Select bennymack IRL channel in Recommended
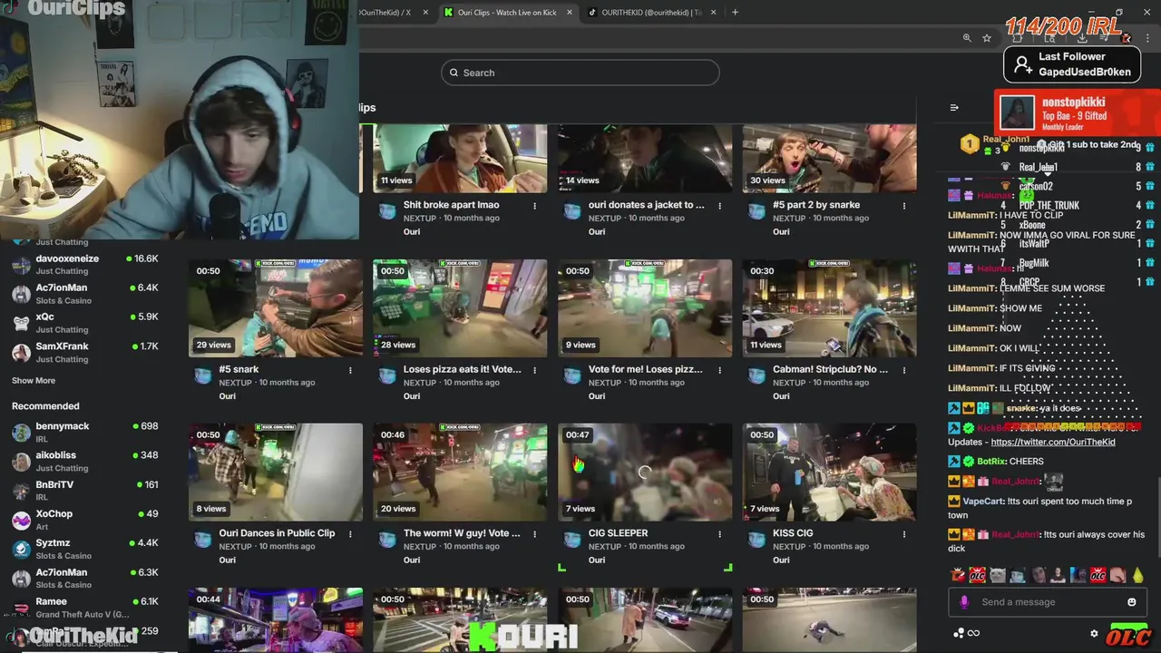1161x653 pixels. (87, 432)
